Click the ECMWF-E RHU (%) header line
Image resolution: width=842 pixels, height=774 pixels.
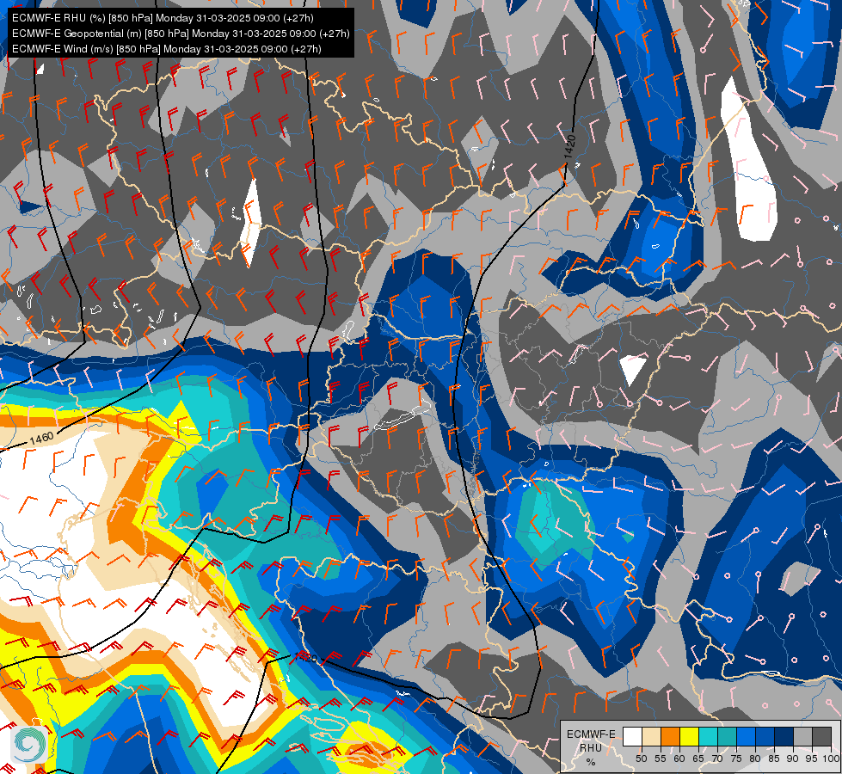[163, 18]
